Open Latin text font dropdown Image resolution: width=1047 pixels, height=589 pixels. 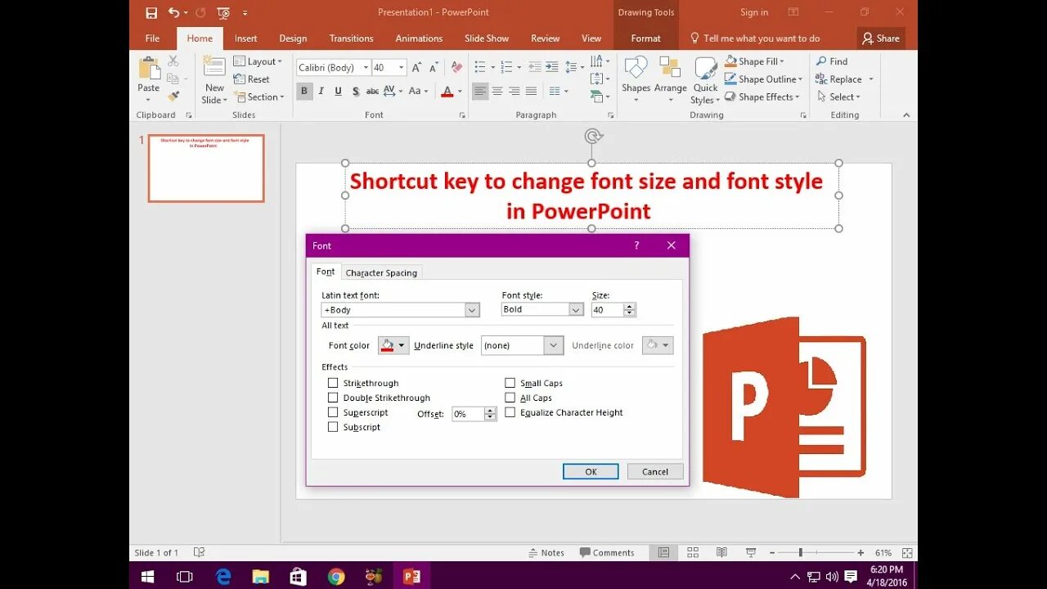tap(472, 310)
